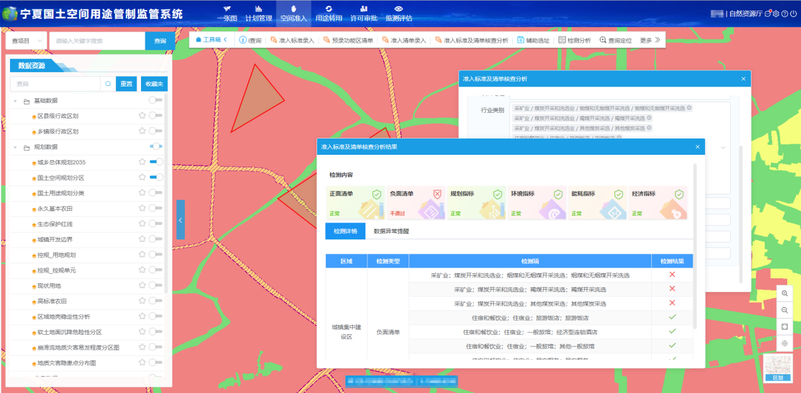
Task: Click the i查询 info tool
Action: (x=250, y=40)
